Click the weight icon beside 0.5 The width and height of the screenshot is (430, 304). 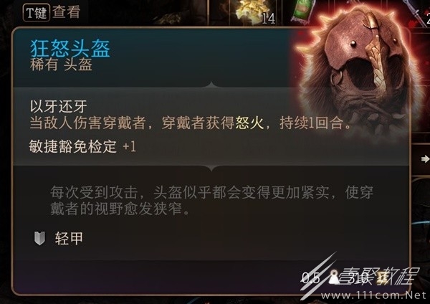pyautogui.click(x=334, y=277)
